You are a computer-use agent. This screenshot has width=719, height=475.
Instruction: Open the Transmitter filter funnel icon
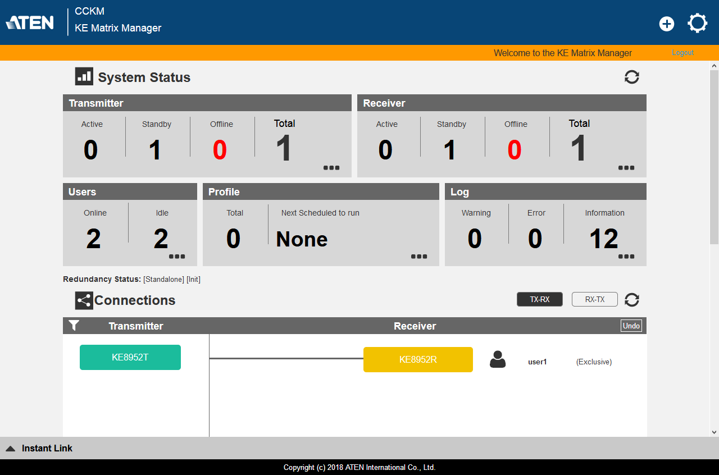tap(74, 325)
